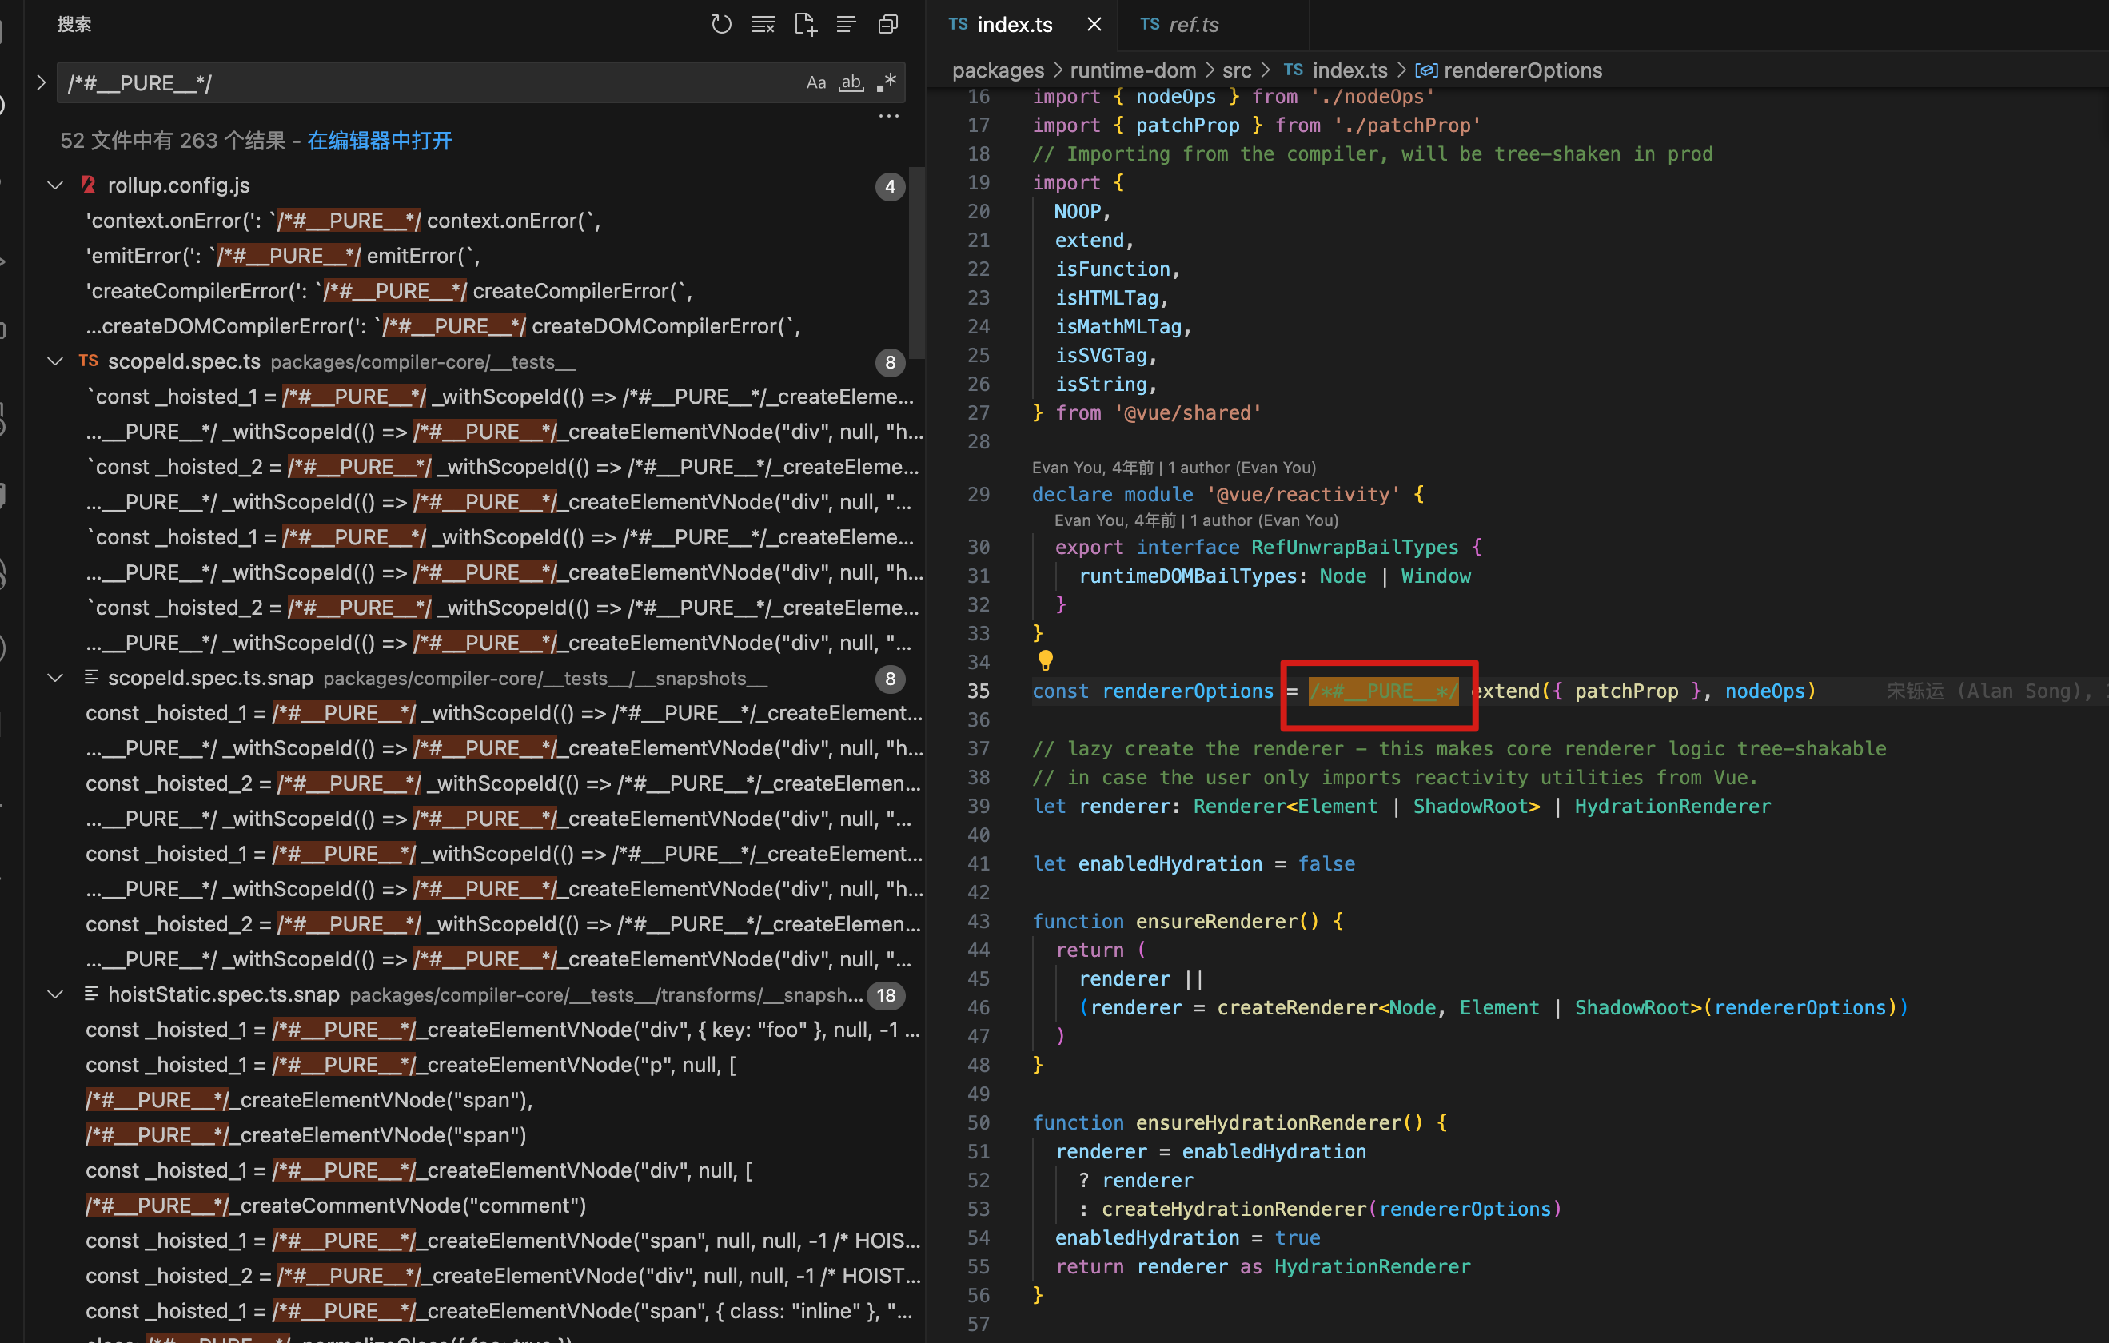Select result _createElementVNode("p", null, [
Image resolution: width=2109 pixels, height=1343 pixels.
[410, 1065]
